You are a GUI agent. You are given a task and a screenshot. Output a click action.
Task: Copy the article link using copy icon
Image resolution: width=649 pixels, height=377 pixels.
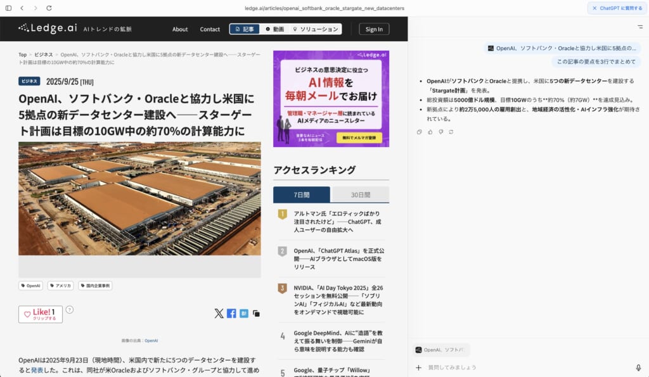click(255, 313)
